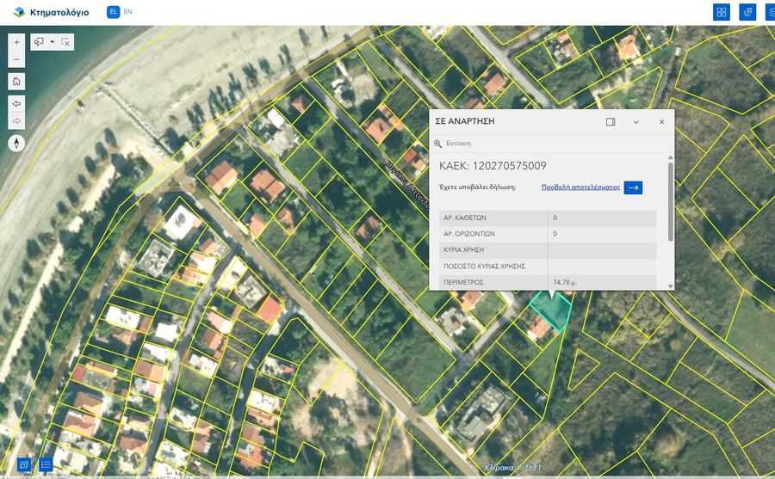Activate the select-by-pointer tool
This screenshot has width=775, height=479.
(x=39, y=41)
